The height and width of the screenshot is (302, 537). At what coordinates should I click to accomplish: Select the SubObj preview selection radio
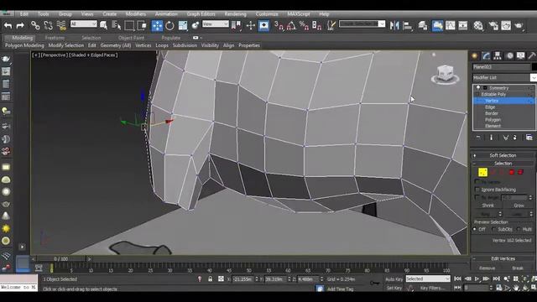[493, 229]
